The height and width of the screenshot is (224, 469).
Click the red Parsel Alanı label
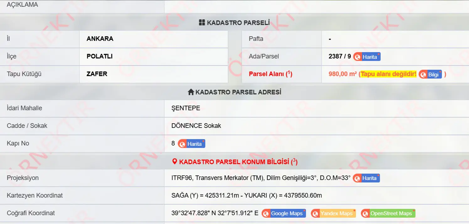[x=270, y=74]
